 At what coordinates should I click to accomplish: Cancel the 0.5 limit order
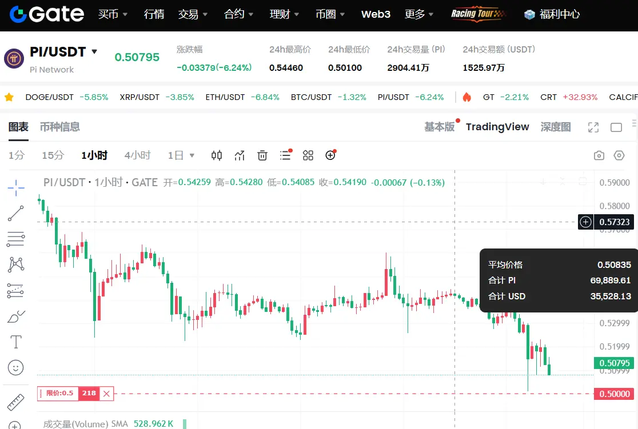coord(106,394)
